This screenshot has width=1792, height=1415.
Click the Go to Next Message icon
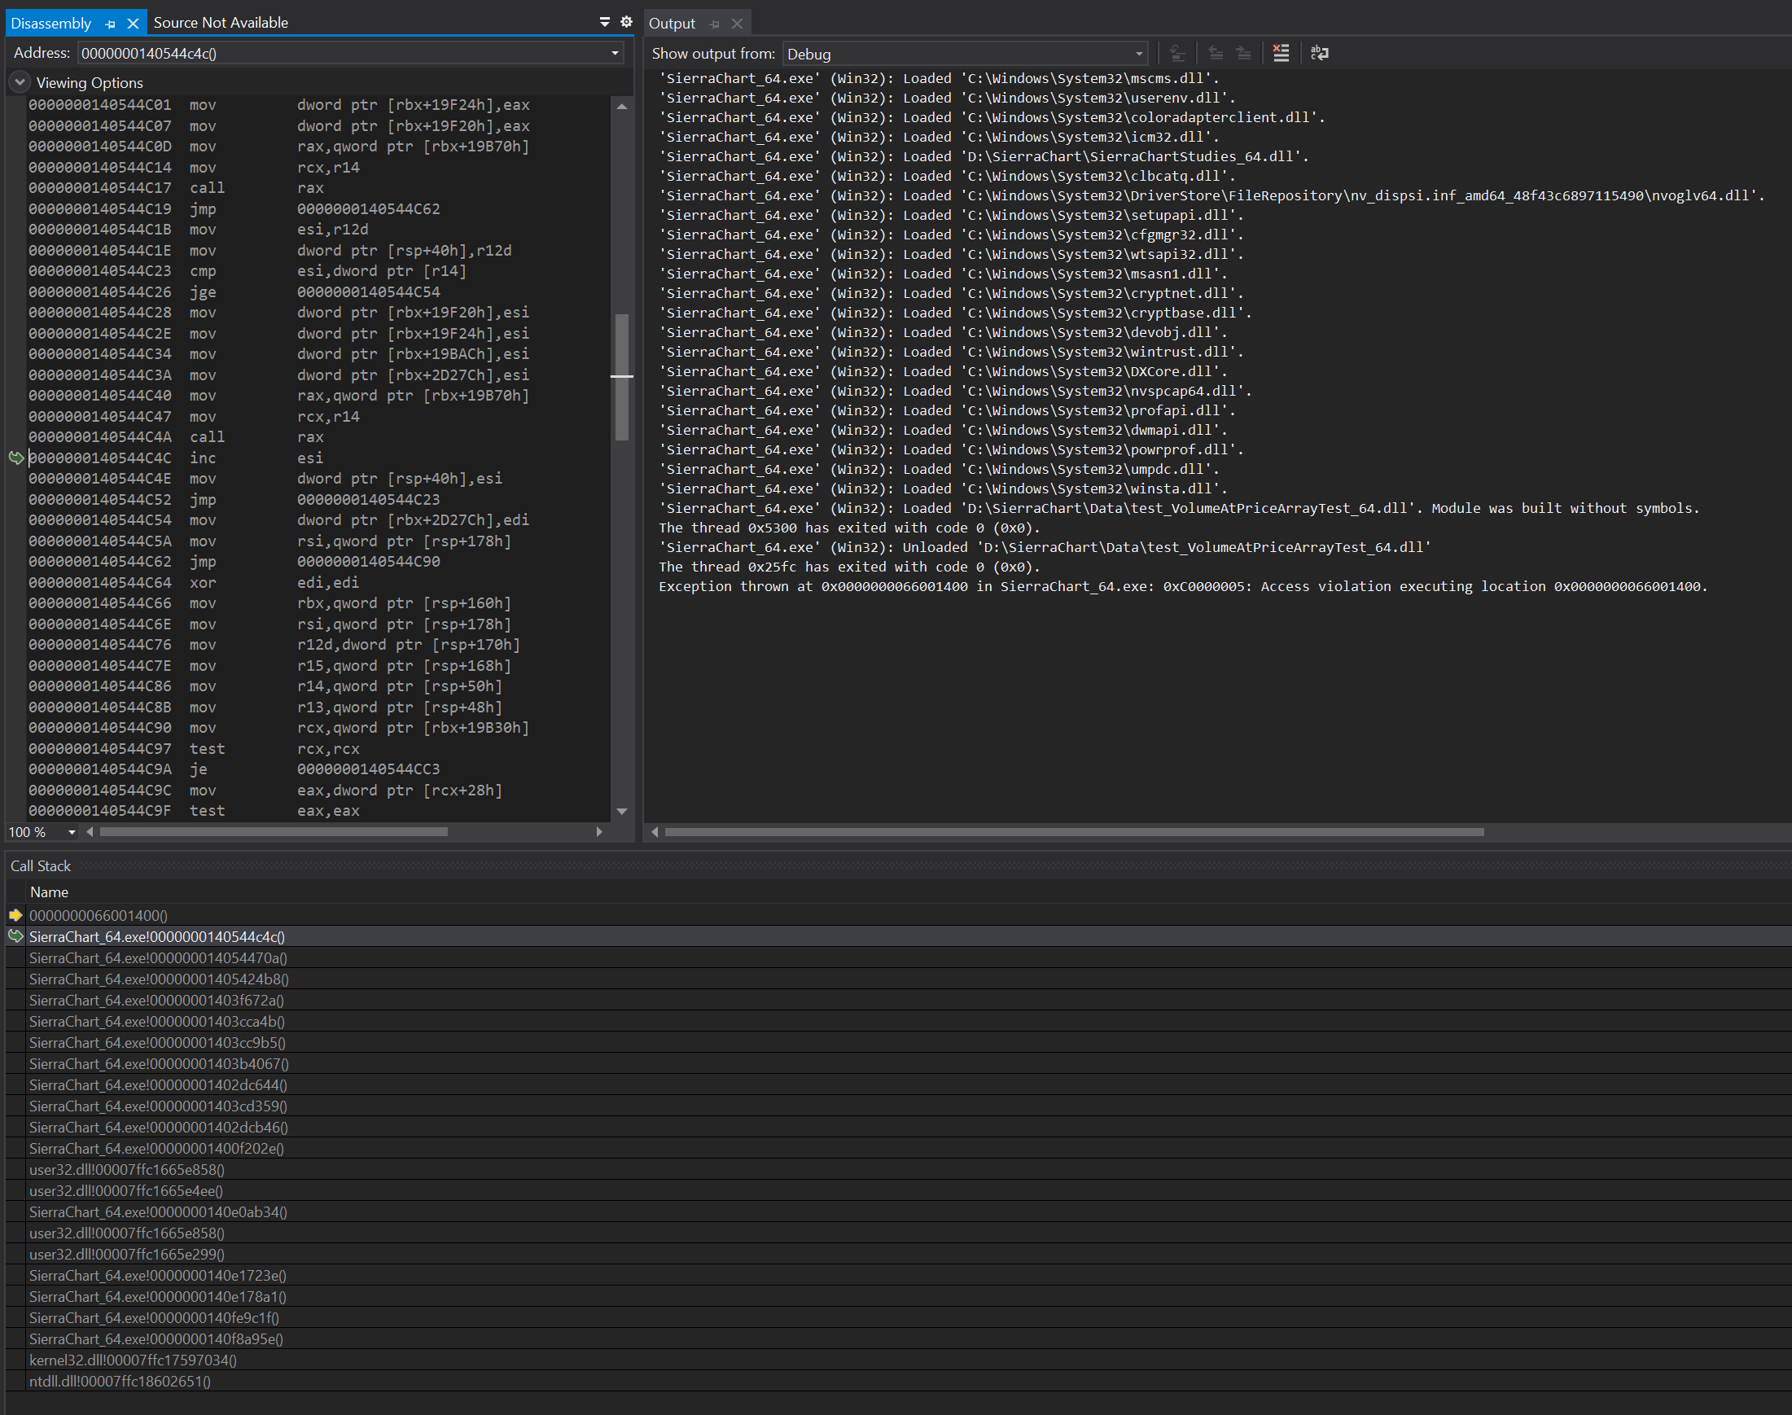(x=1242, y=53)
